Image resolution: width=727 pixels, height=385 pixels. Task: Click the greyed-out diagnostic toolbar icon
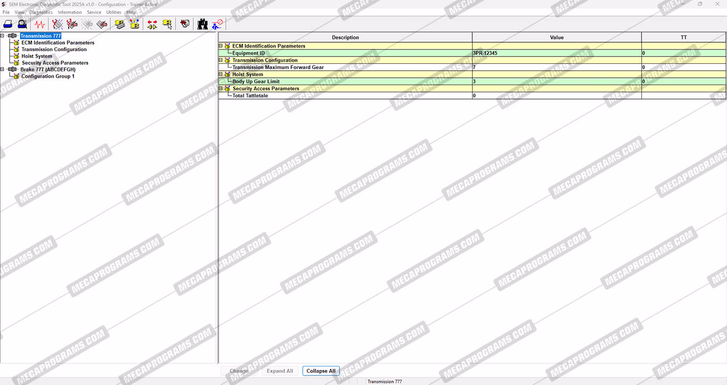click(87, 24)
